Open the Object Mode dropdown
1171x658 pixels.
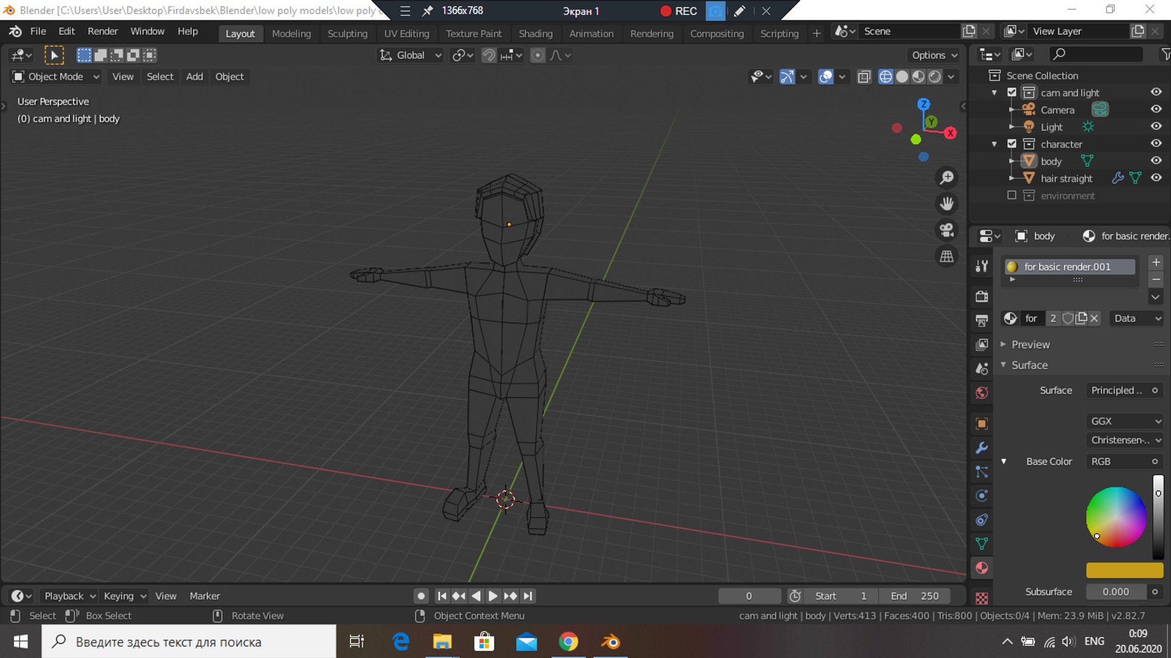coord(56,76)
